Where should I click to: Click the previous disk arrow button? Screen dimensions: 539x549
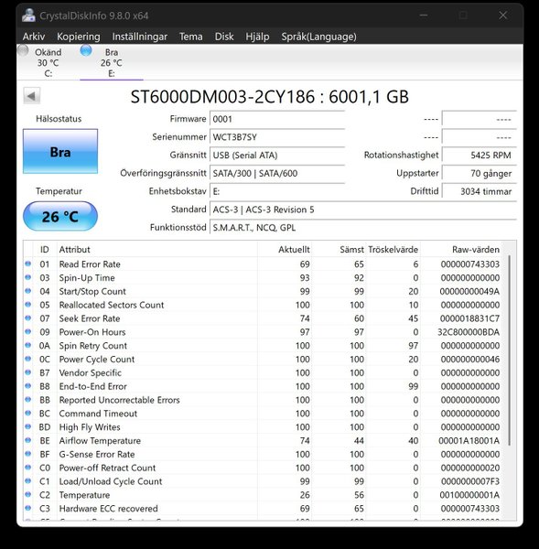coord(32,96)
